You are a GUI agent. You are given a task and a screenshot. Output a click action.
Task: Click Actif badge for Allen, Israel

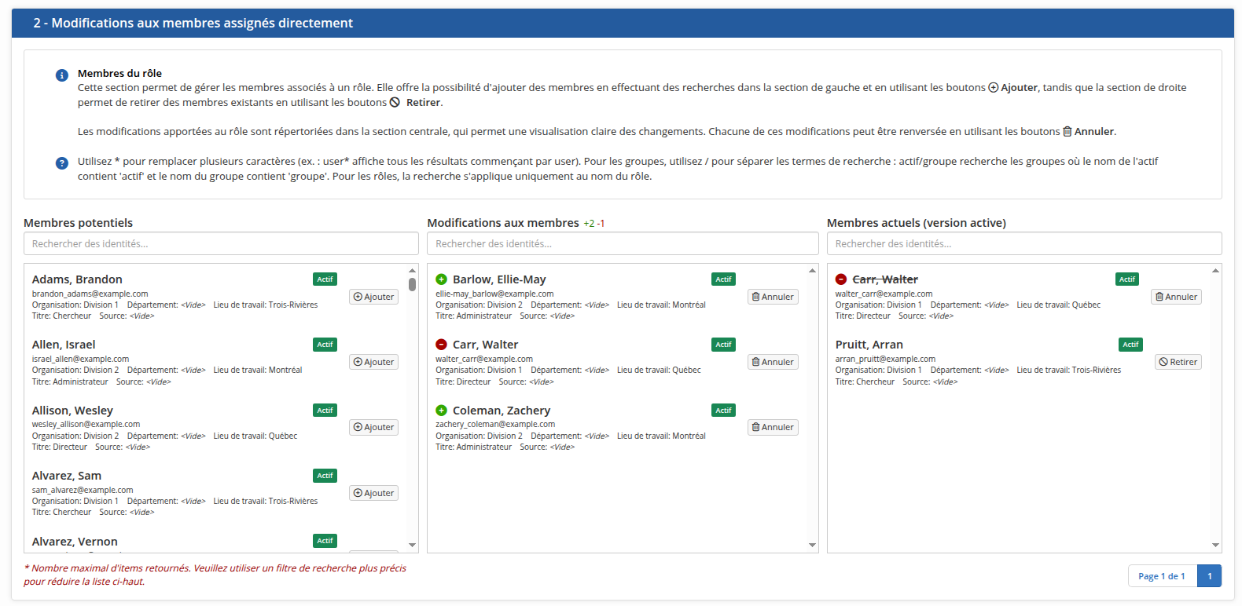pyautogui.click(x=325, y=345)
